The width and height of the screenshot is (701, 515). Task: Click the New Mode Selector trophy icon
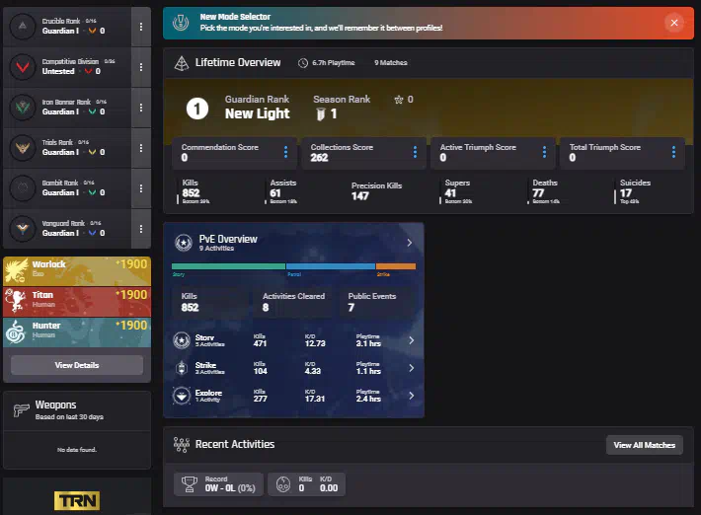[181, 23]
